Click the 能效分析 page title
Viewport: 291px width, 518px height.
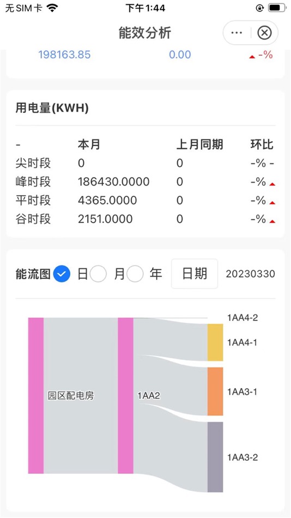coord(145,33)
